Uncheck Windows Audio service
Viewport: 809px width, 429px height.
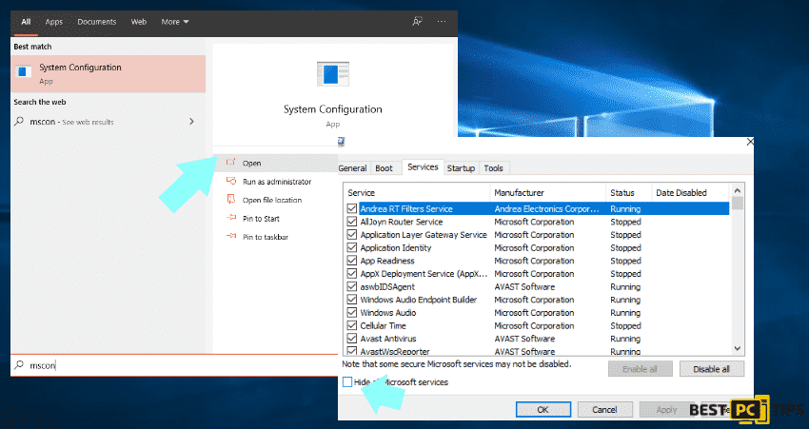(x=352, y=312)
